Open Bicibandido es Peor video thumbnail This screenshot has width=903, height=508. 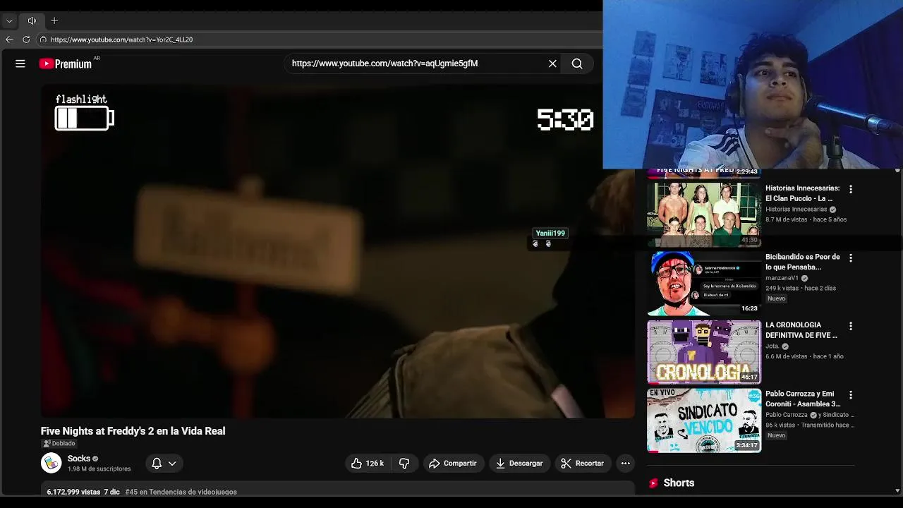pyautogui.click(x=704, y=283)
